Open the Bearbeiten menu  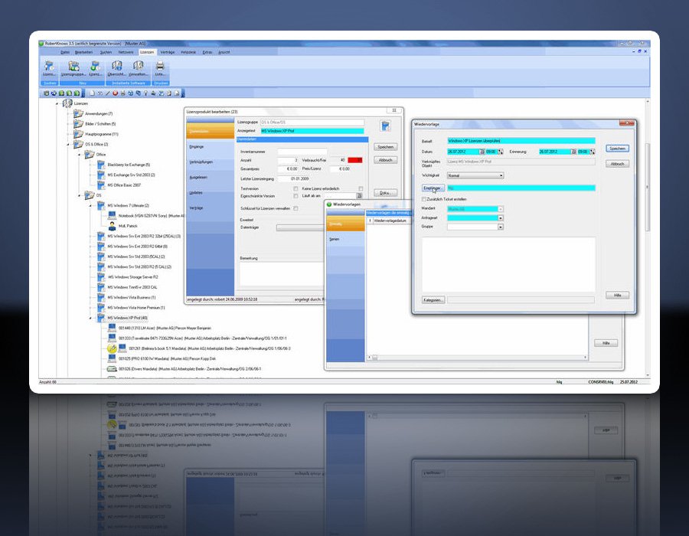tap(84, 52)
